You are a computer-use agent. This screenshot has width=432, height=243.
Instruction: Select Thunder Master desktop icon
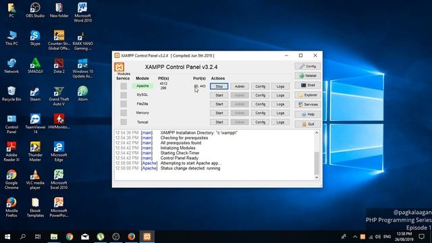click(x=35, y=152)
